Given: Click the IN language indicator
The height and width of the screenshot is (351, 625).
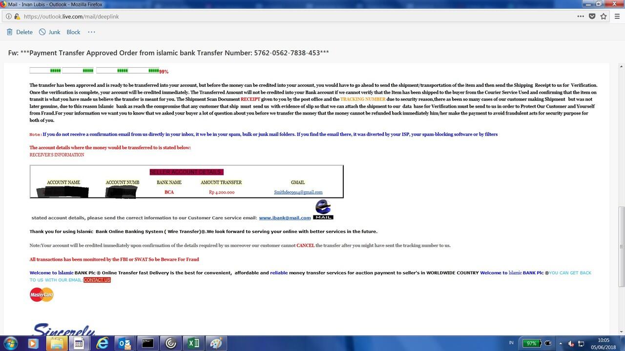Looking at the screenshot, I should 511,343.
